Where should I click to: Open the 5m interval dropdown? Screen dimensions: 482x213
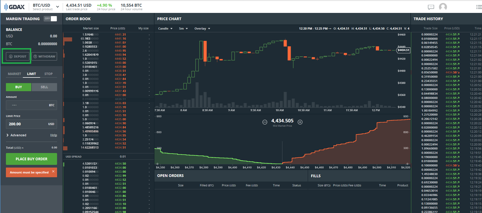click(x=183, y=29)
